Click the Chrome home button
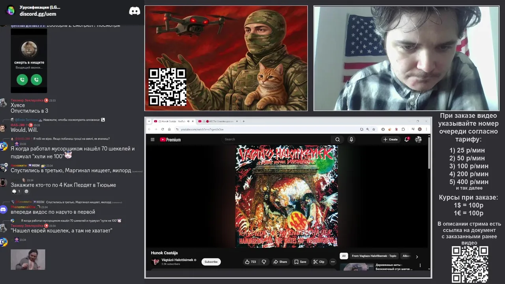The height and width of the screenshot is (284, 505). point(169,129)
